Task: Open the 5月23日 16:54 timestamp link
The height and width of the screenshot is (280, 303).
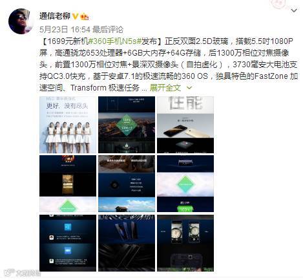Action: coord(65,30)
